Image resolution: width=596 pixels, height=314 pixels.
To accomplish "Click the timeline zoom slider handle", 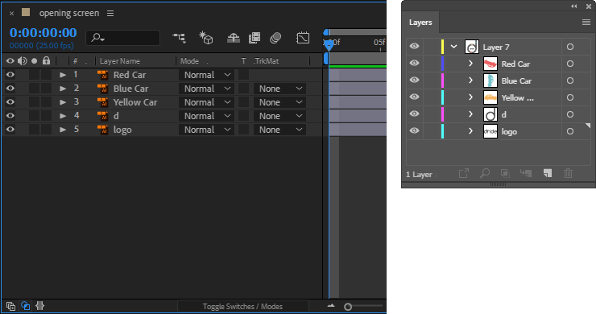I will pyautogui.click(x=348, y=307).
